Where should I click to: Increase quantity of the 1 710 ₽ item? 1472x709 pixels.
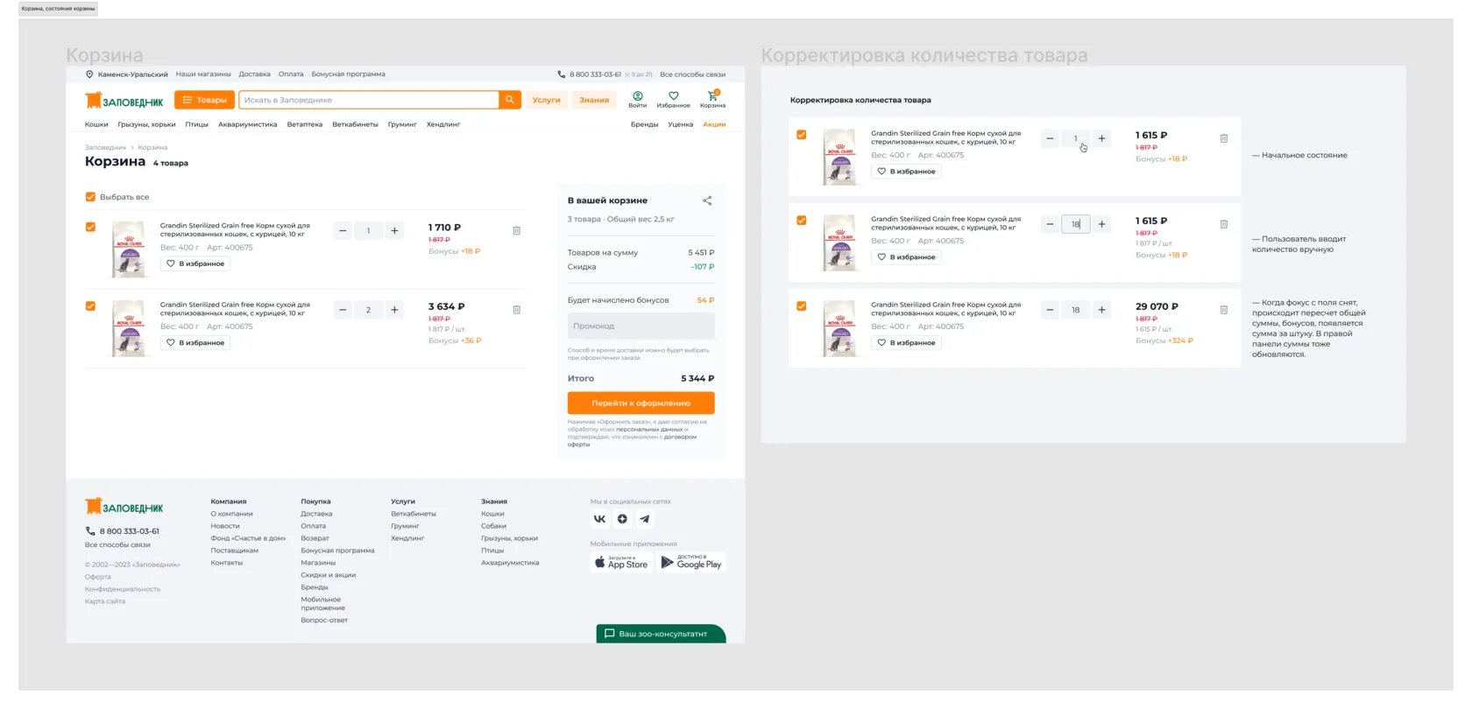point(394,231)
